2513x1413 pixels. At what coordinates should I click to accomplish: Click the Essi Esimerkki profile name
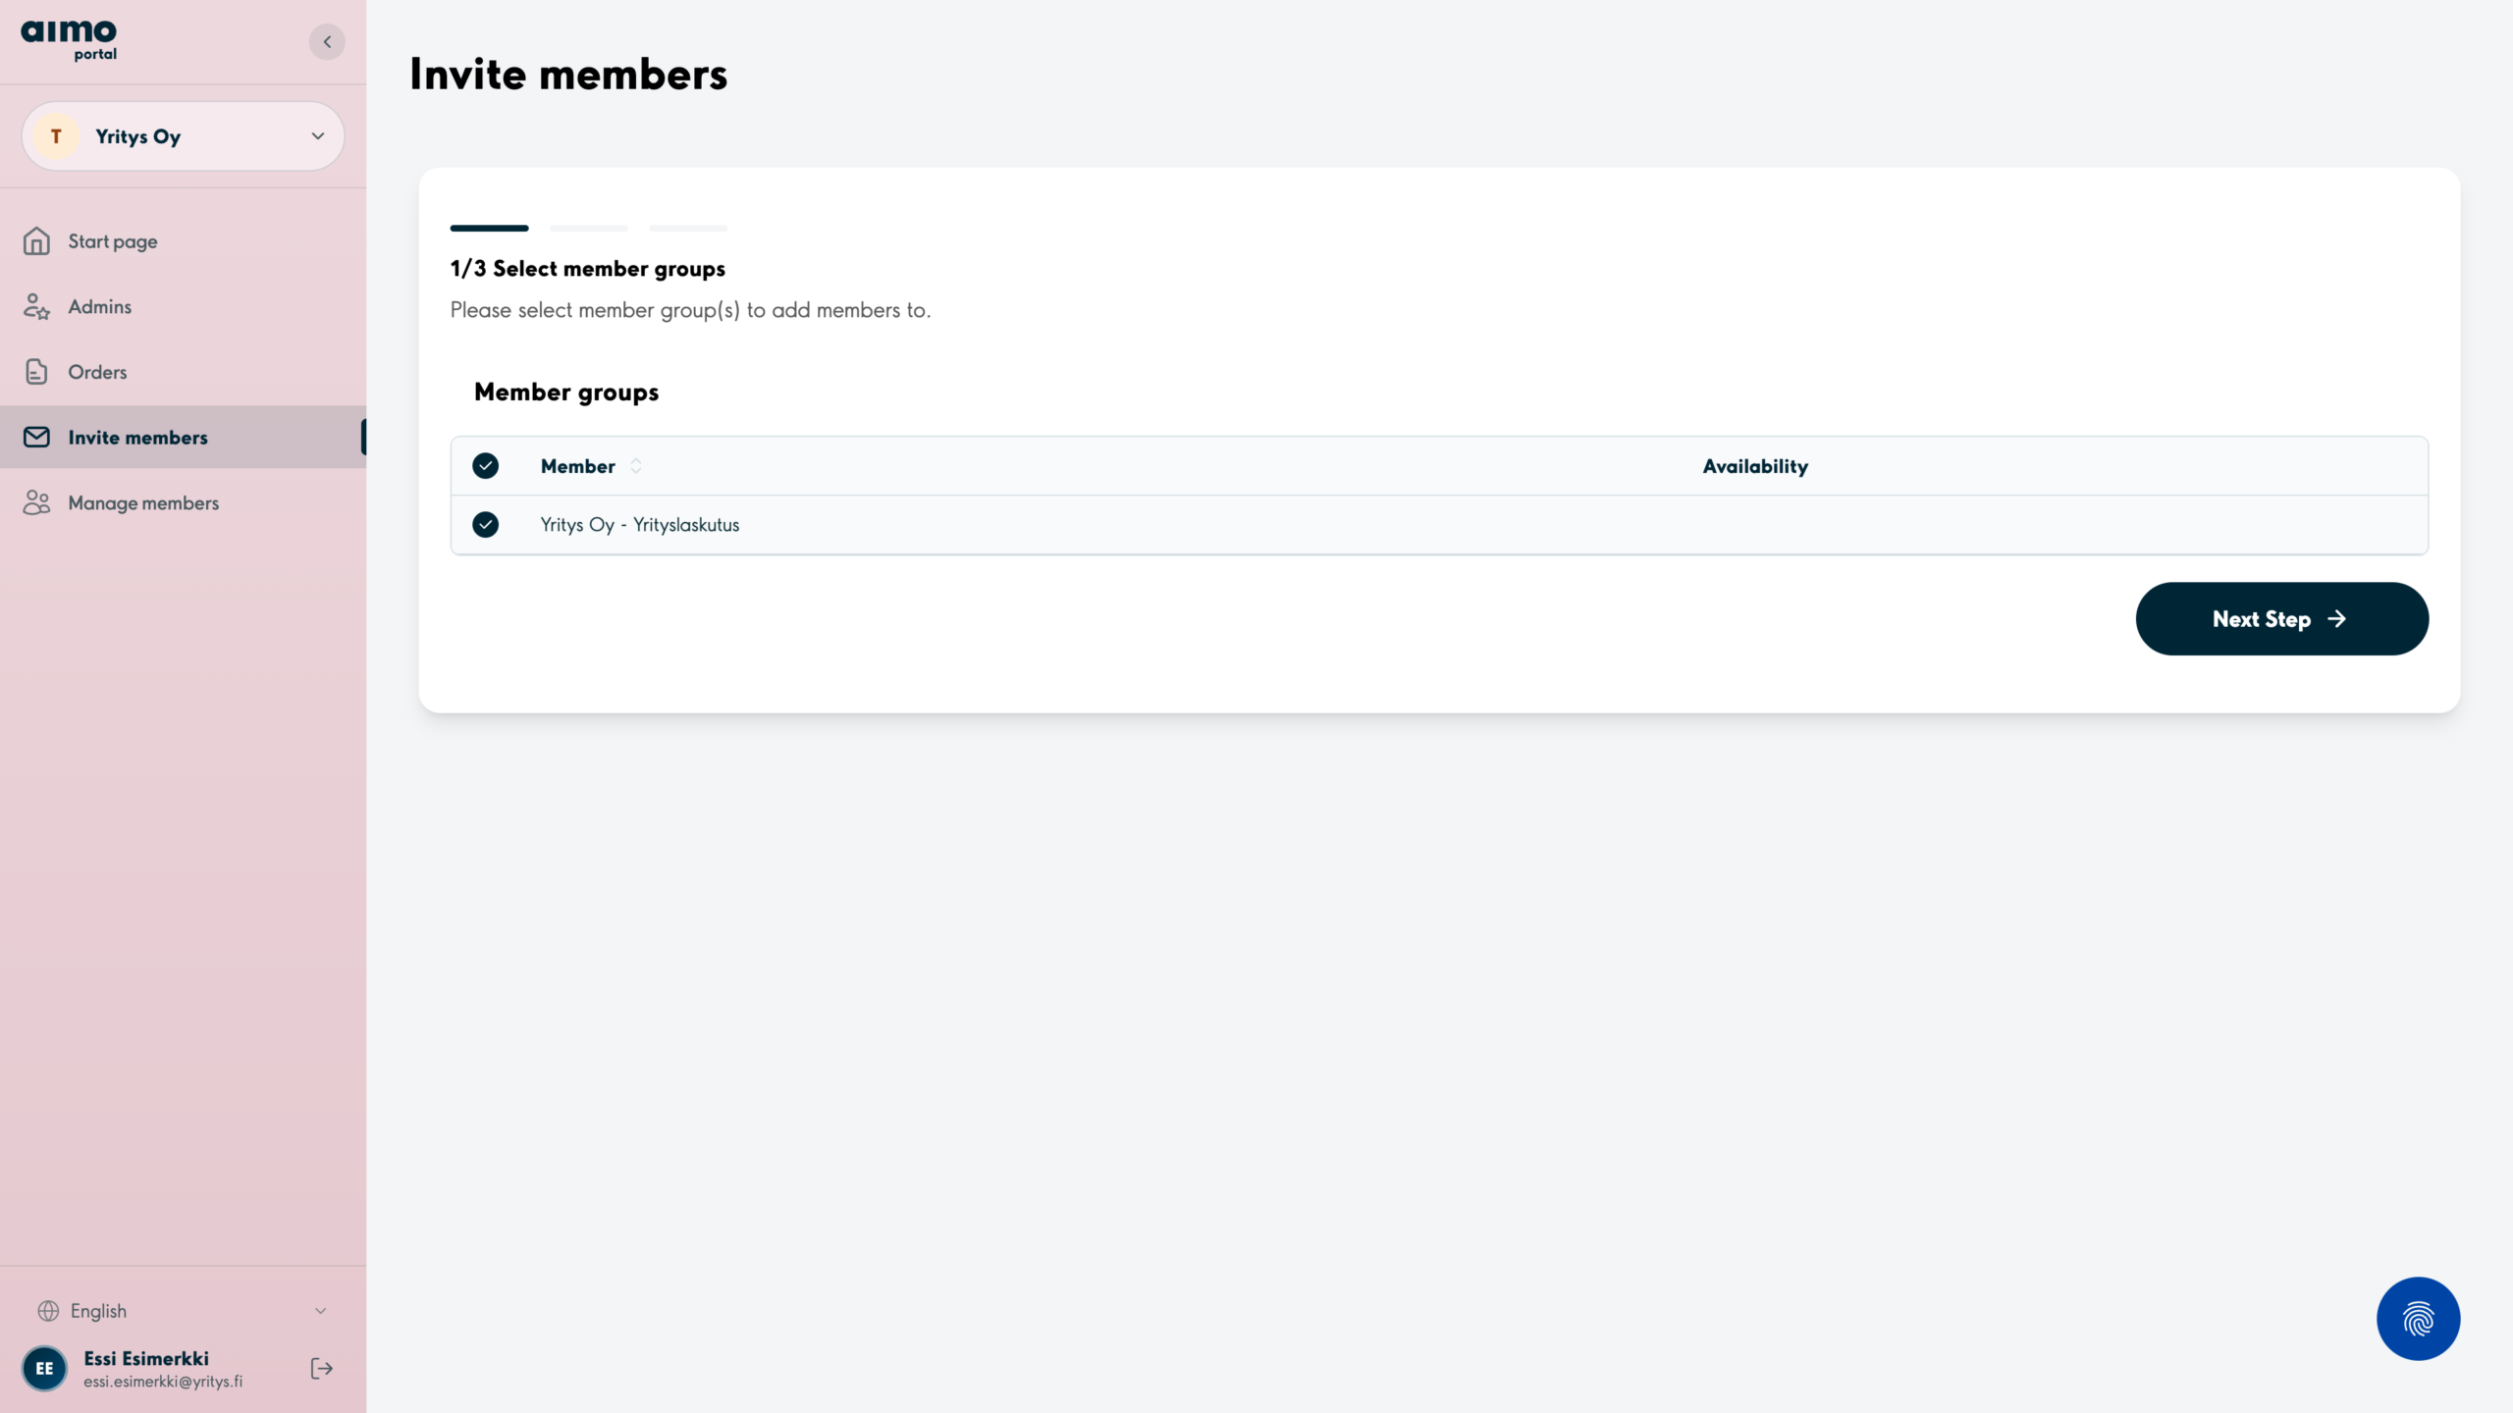pos(146,1358)
